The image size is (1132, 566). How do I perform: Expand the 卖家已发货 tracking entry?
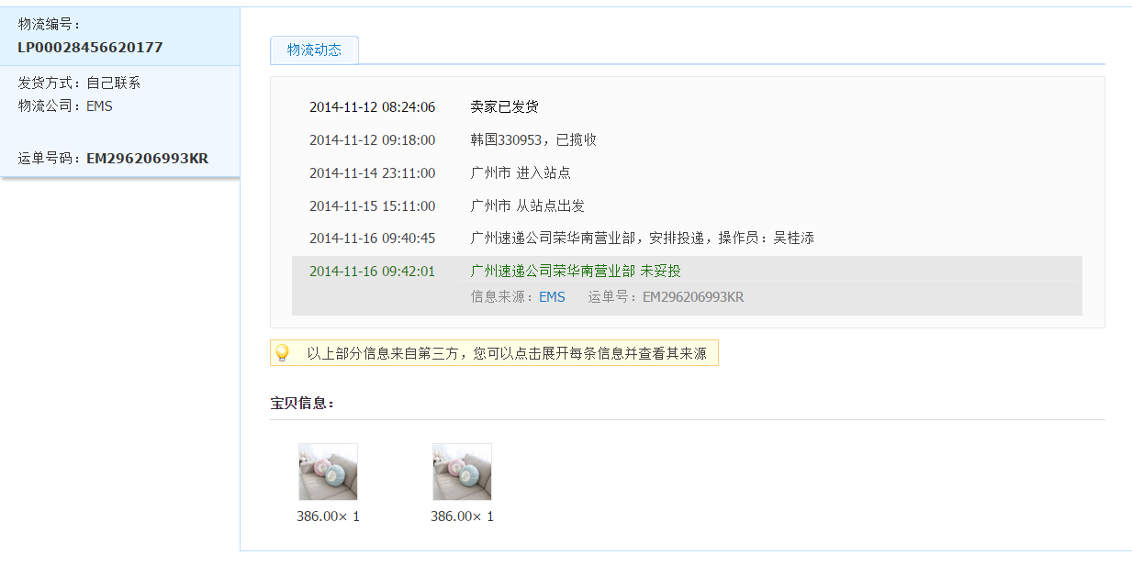pos(504,107)
